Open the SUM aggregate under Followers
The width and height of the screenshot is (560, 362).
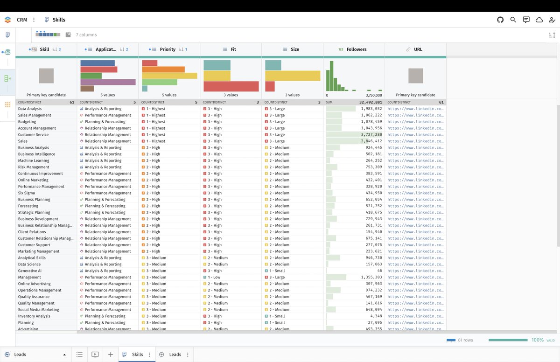(354, 102)
